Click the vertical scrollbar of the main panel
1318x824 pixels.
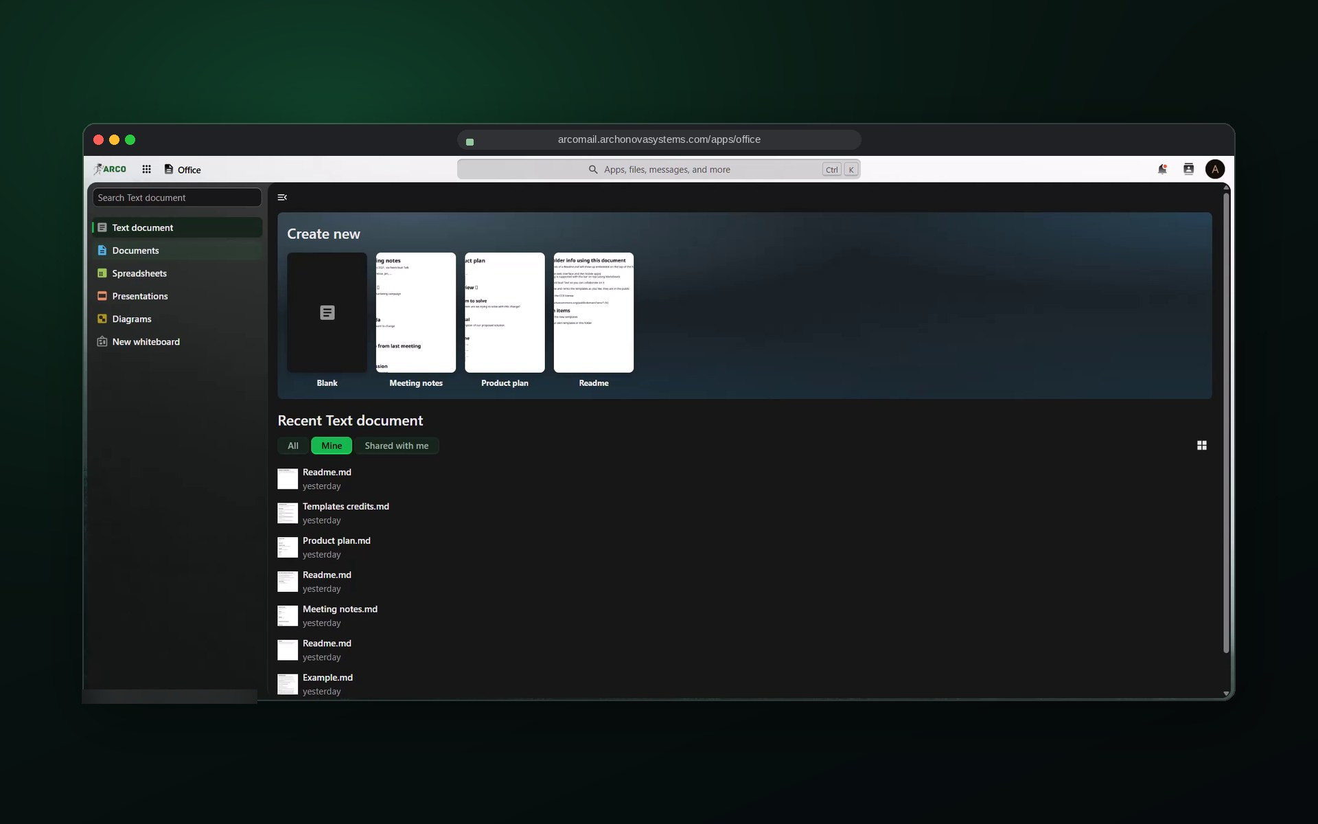pyautogui.click(x=1226, y=423)
